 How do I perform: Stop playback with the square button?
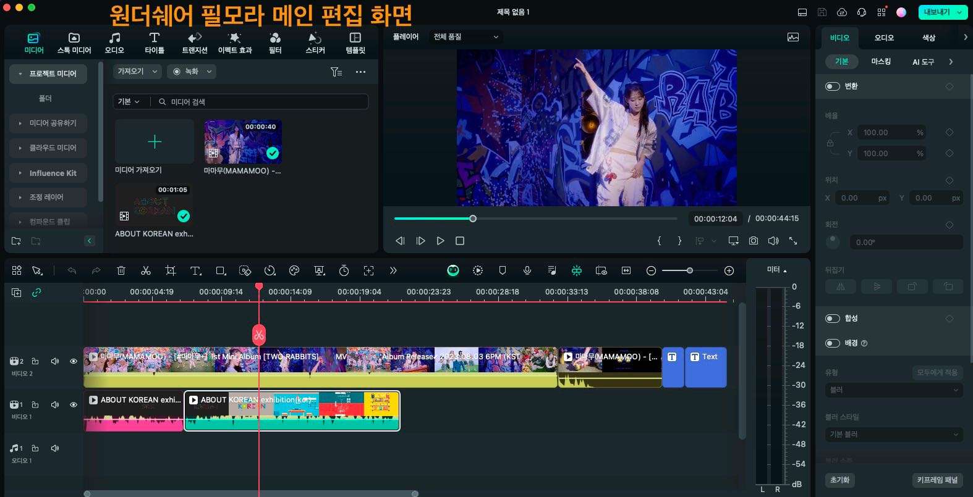click(460, 241)
